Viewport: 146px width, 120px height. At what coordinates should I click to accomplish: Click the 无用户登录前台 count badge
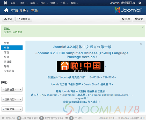click(19, 118)
